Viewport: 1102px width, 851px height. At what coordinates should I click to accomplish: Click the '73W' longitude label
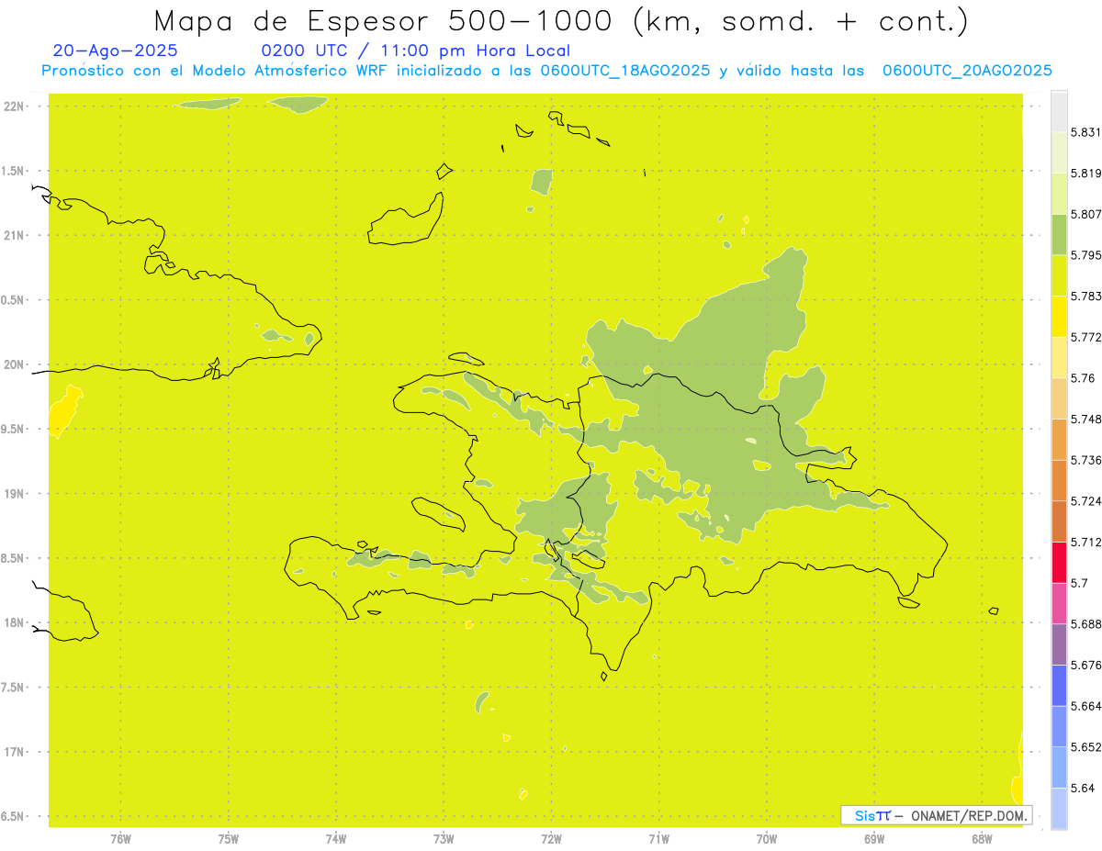point(444,838)
